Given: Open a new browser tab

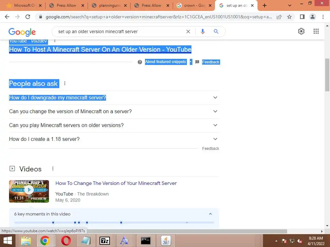Looking at the screenshot, I should coord(265,5).
